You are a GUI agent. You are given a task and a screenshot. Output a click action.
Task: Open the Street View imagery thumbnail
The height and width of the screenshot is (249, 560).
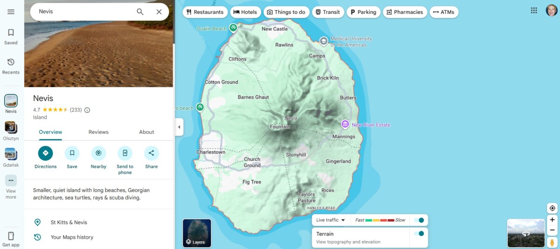pyautogui.click(x=526, y=233)
